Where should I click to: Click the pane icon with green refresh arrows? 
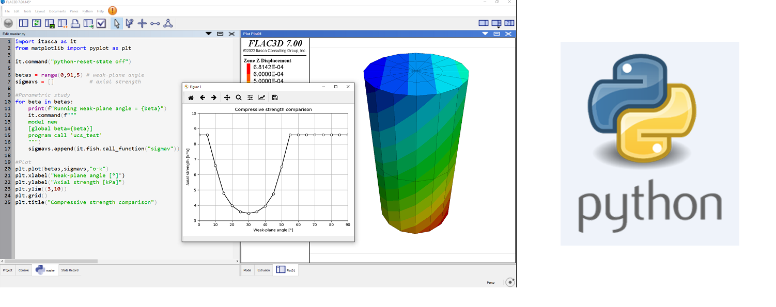point(37,23)
